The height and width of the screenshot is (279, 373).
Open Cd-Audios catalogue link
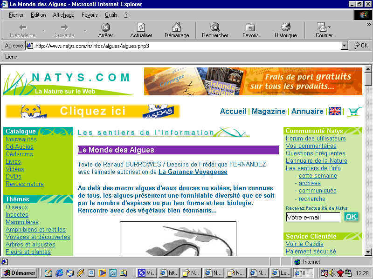click(20, 146)
